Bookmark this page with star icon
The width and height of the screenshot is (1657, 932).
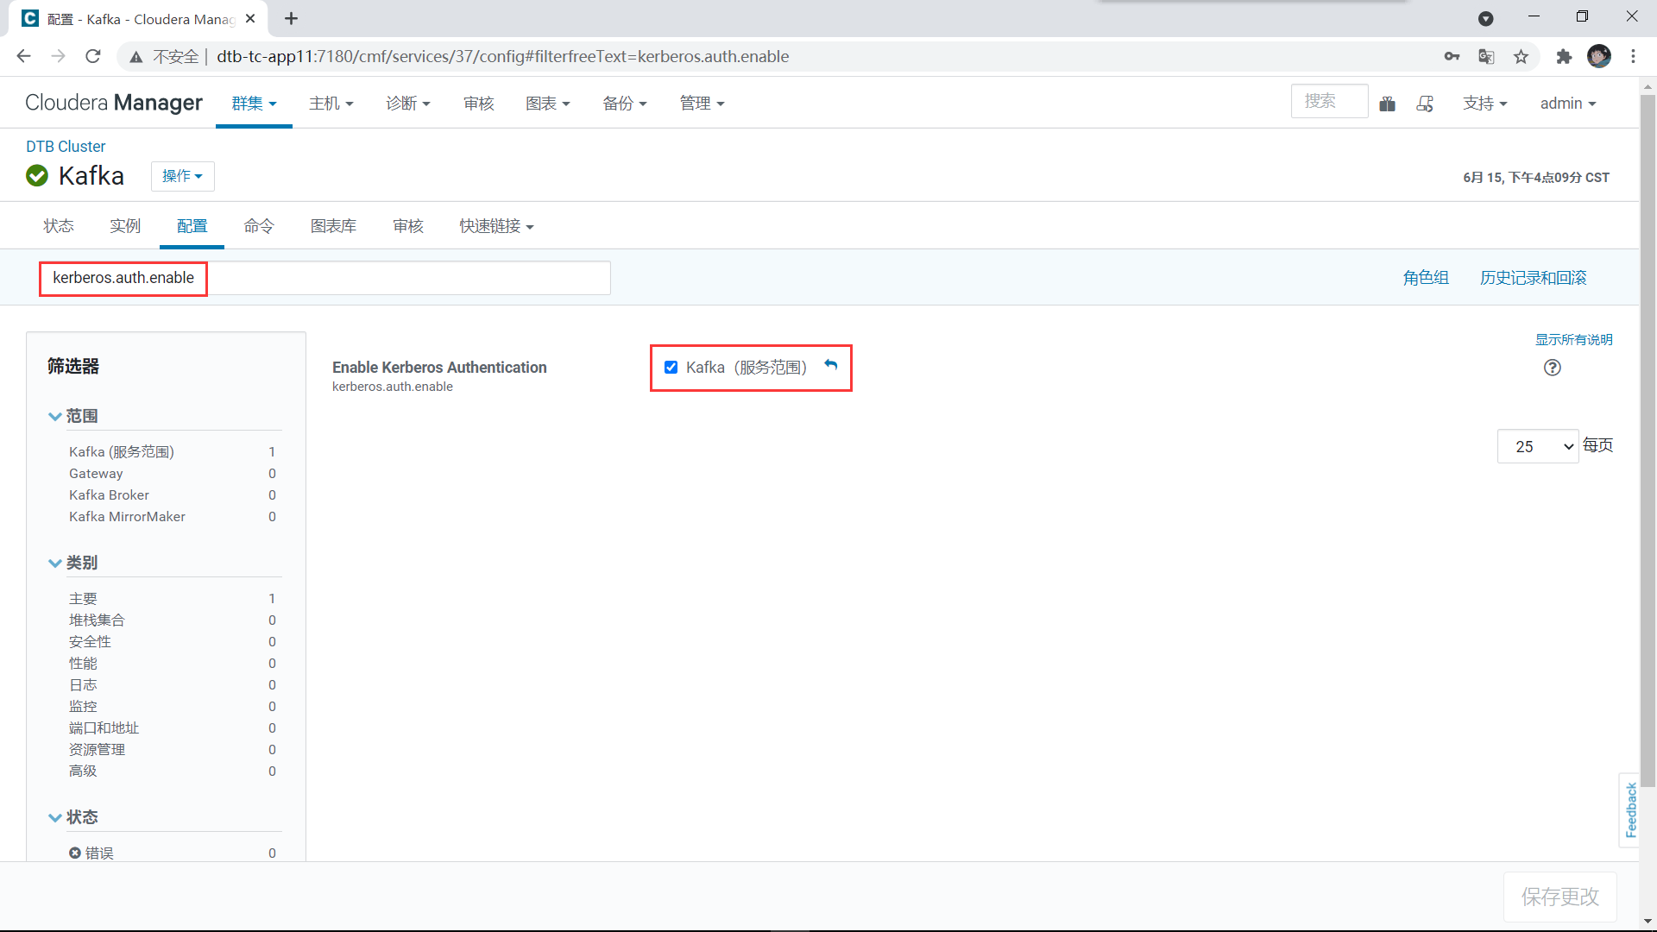tap(1521, 56)
